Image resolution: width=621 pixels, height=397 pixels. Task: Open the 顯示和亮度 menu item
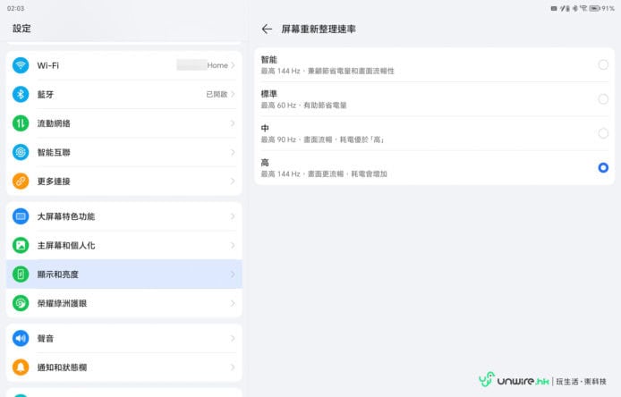pyautogui.click(x=123, y=274)
